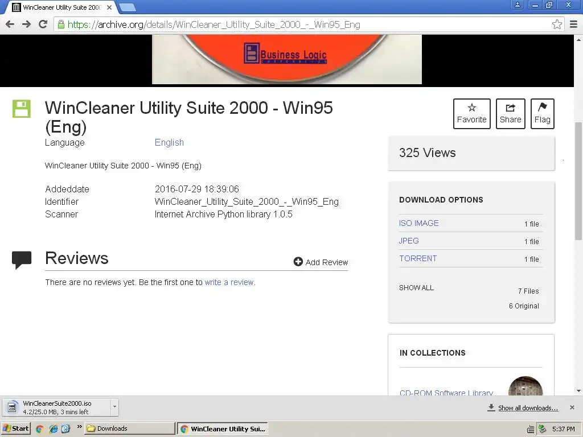This screenshot has width=583, height=437.
Task: Click the 325 Views counter
Action: coord(427,152)
